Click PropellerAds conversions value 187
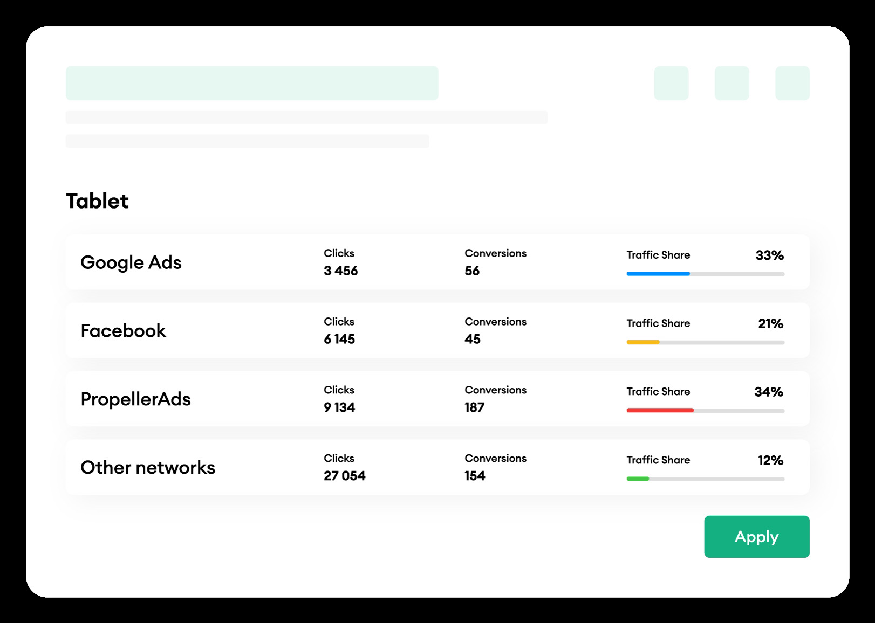This screenshot has width=875, height=623. (474, 407)
